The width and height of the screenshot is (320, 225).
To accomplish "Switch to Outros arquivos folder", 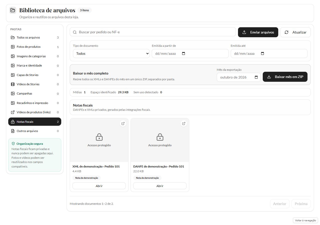I will [x=35, y=131].
